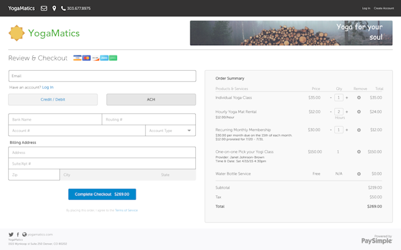Click the Order Summary heading
401x250 pixels.
tap(230, 78)
